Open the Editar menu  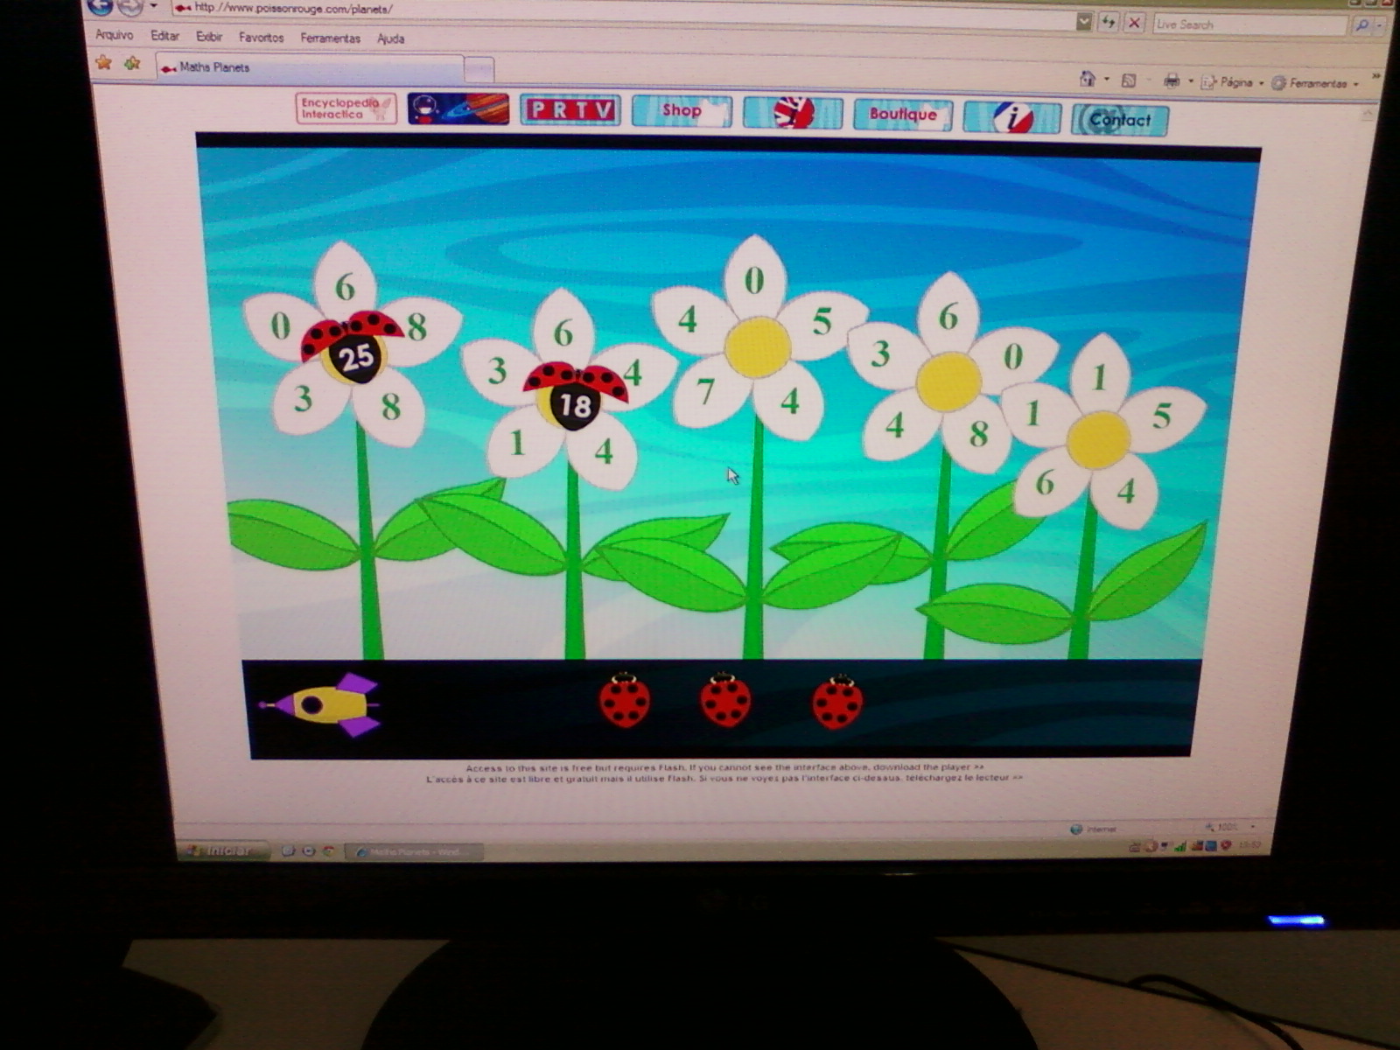pos(164,36)
